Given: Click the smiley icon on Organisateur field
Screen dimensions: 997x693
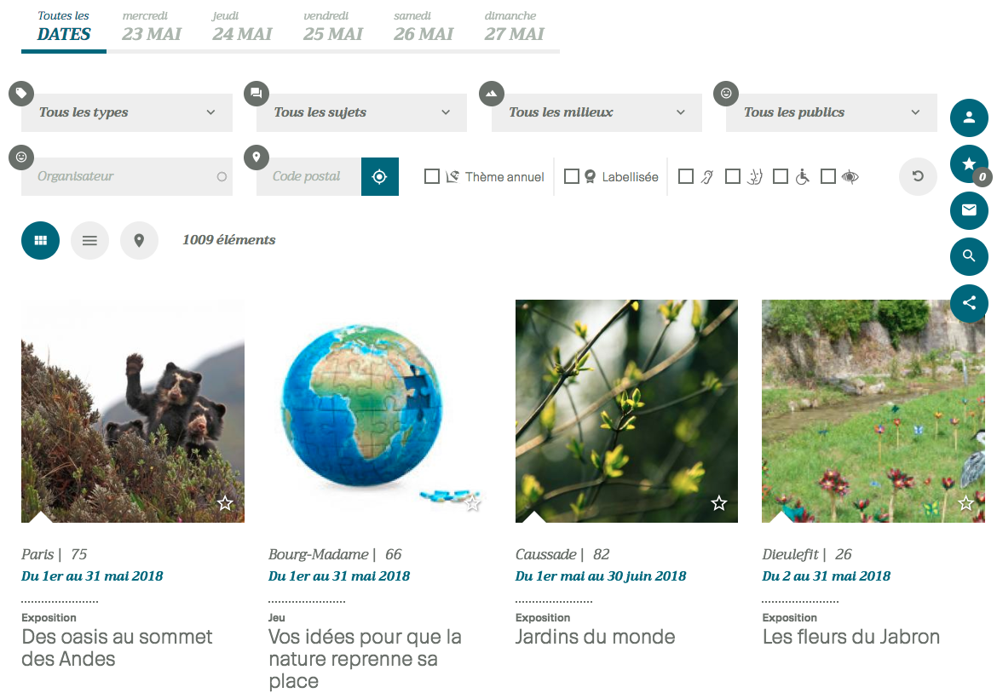Looking at the screenshot, I should tap(21, 157).
